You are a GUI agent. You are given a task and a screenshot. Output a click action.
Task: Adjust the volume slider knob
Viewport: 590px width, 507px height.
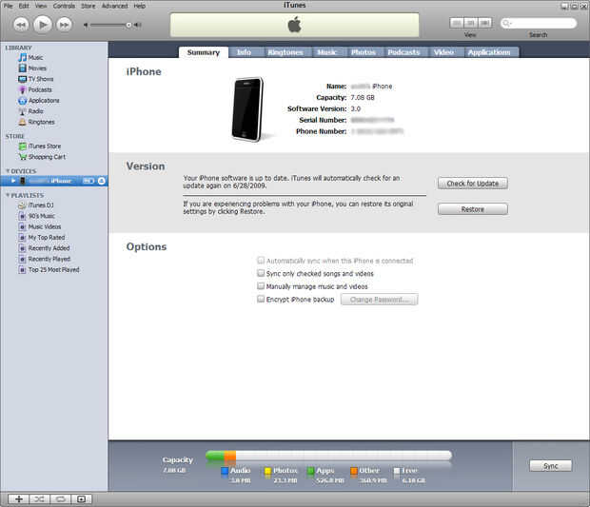[128, 25]
